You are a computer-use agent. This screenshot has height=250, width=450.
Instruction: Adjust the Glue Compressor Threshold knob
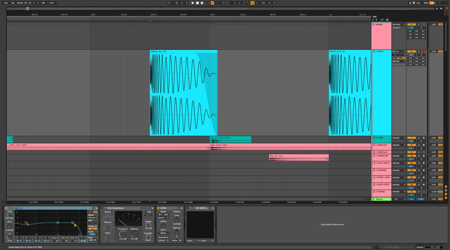(123, 234)
